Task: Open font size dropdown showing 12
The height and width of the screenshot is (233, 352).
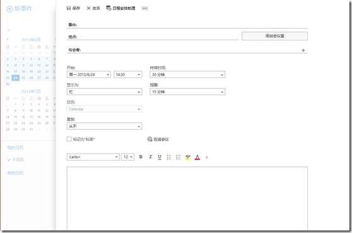Action: coord(127,157)
